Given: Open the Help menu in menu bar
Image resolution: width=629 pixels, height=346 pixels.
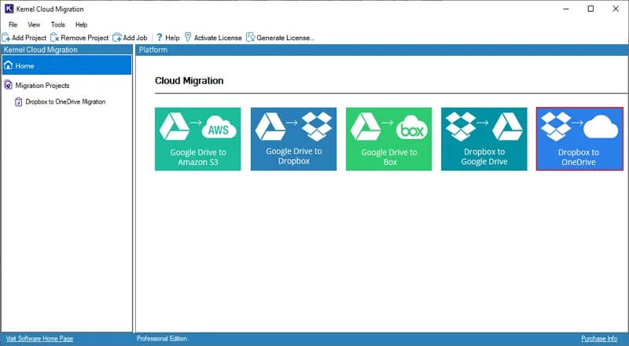Looking at the screenshot, I should 82,24.
